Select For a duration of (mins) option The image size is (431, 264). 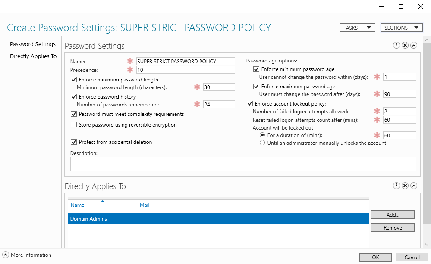(x=262, y=135)
